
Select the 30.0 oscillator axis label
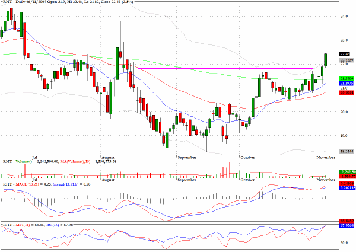(344, 243)
